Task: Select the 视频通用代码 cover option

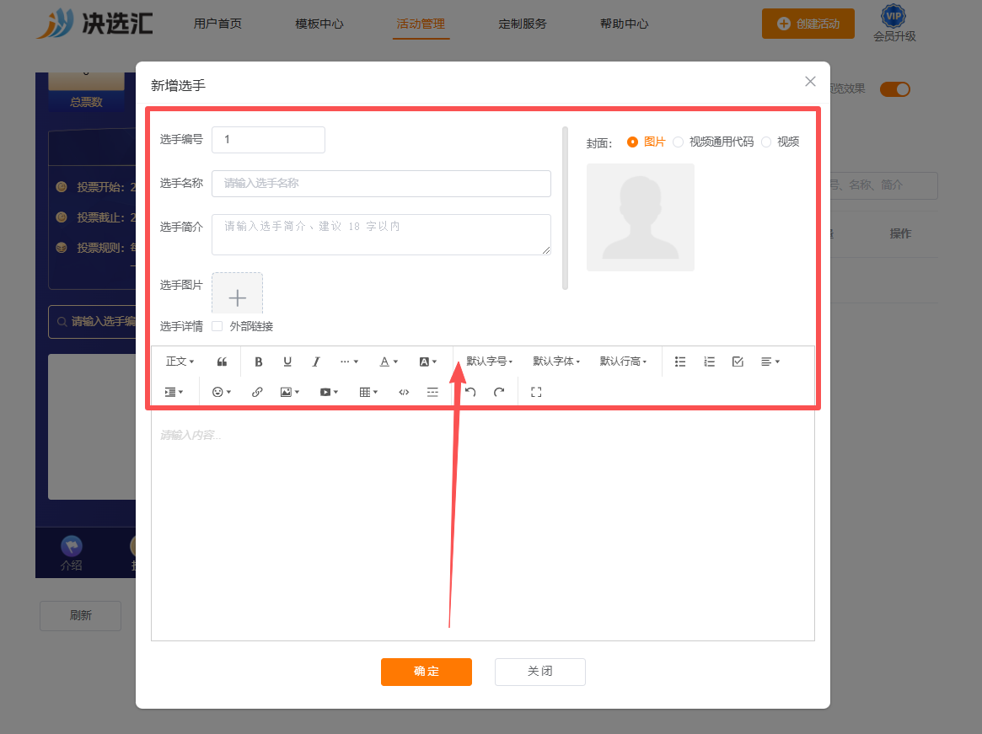Action: tap(713, 142)
